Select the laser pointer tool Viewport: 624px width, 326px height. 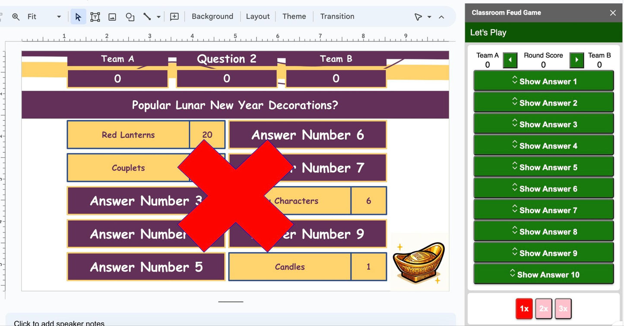click(418, 16)
